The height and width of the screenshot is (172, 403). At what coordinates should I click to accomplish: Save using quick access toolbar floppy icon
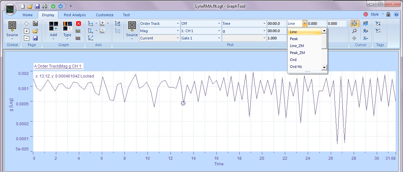click(37, 6)
